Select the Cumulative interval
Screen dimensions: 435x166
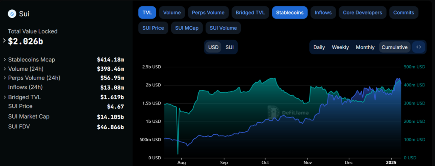tap(395, 47)
